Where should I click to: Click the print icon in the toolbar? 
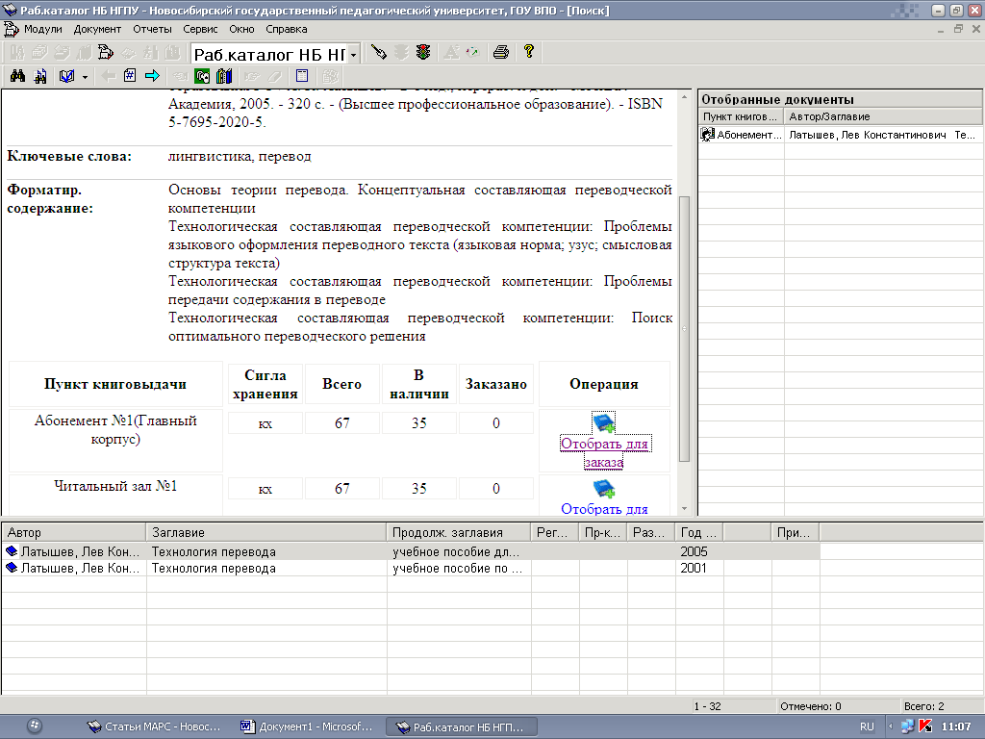click(x=500, y=52)
